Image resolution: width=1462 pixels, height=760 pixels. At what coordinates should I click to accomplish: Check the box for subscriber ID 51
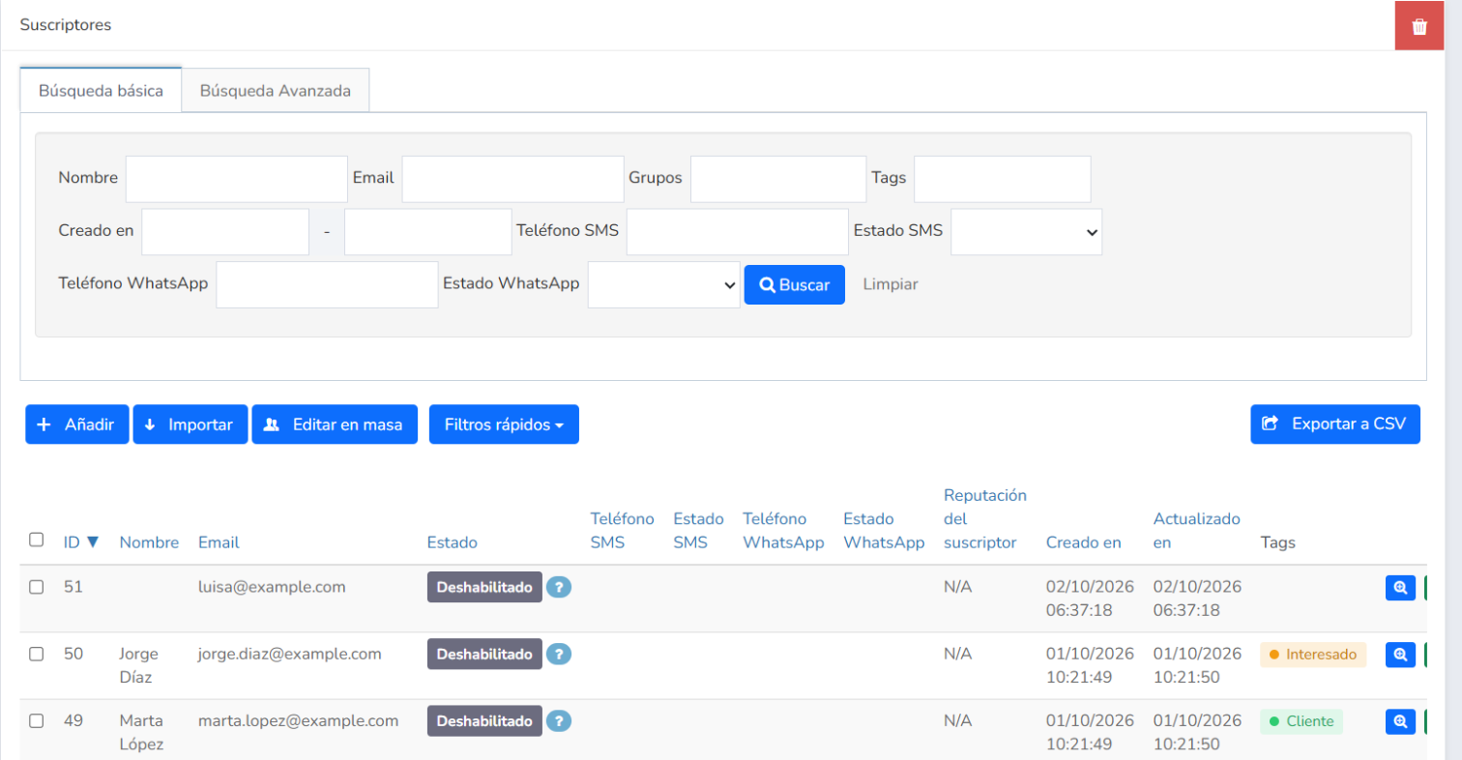pyautogui.click(x=37, y=587)
